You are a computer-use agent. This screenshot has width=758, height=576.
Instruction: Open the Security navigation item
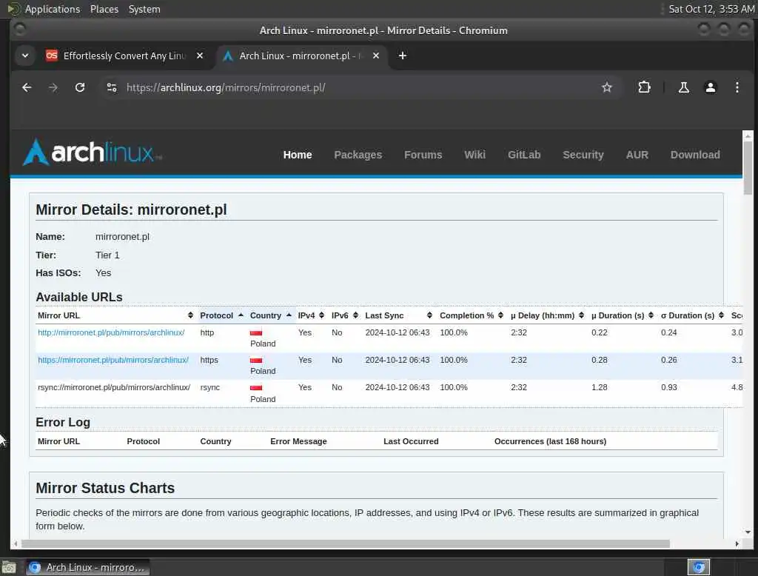tap(583, 155)
